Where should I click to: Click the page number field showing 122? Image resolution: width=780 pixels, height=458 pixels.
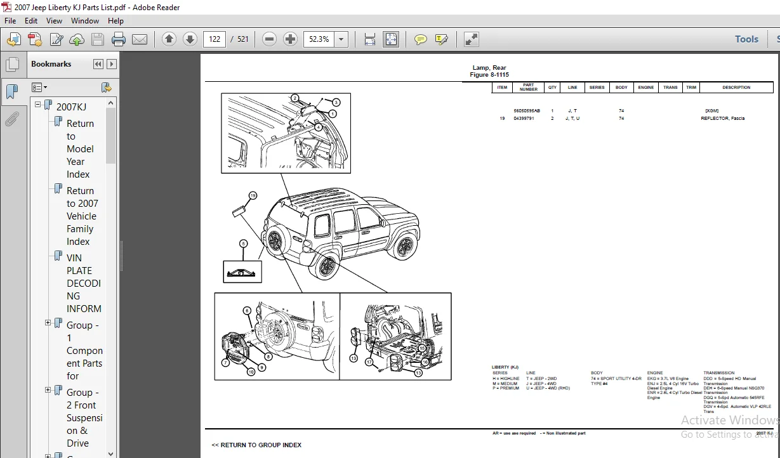point(215,39)
